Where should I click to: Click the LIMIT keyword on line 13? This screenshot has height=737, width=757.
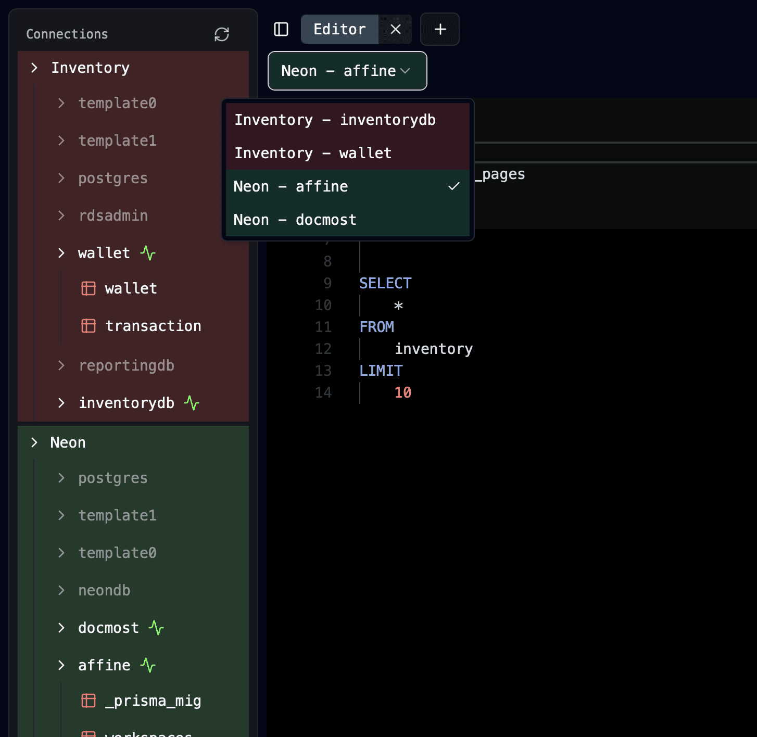[381, 371]
